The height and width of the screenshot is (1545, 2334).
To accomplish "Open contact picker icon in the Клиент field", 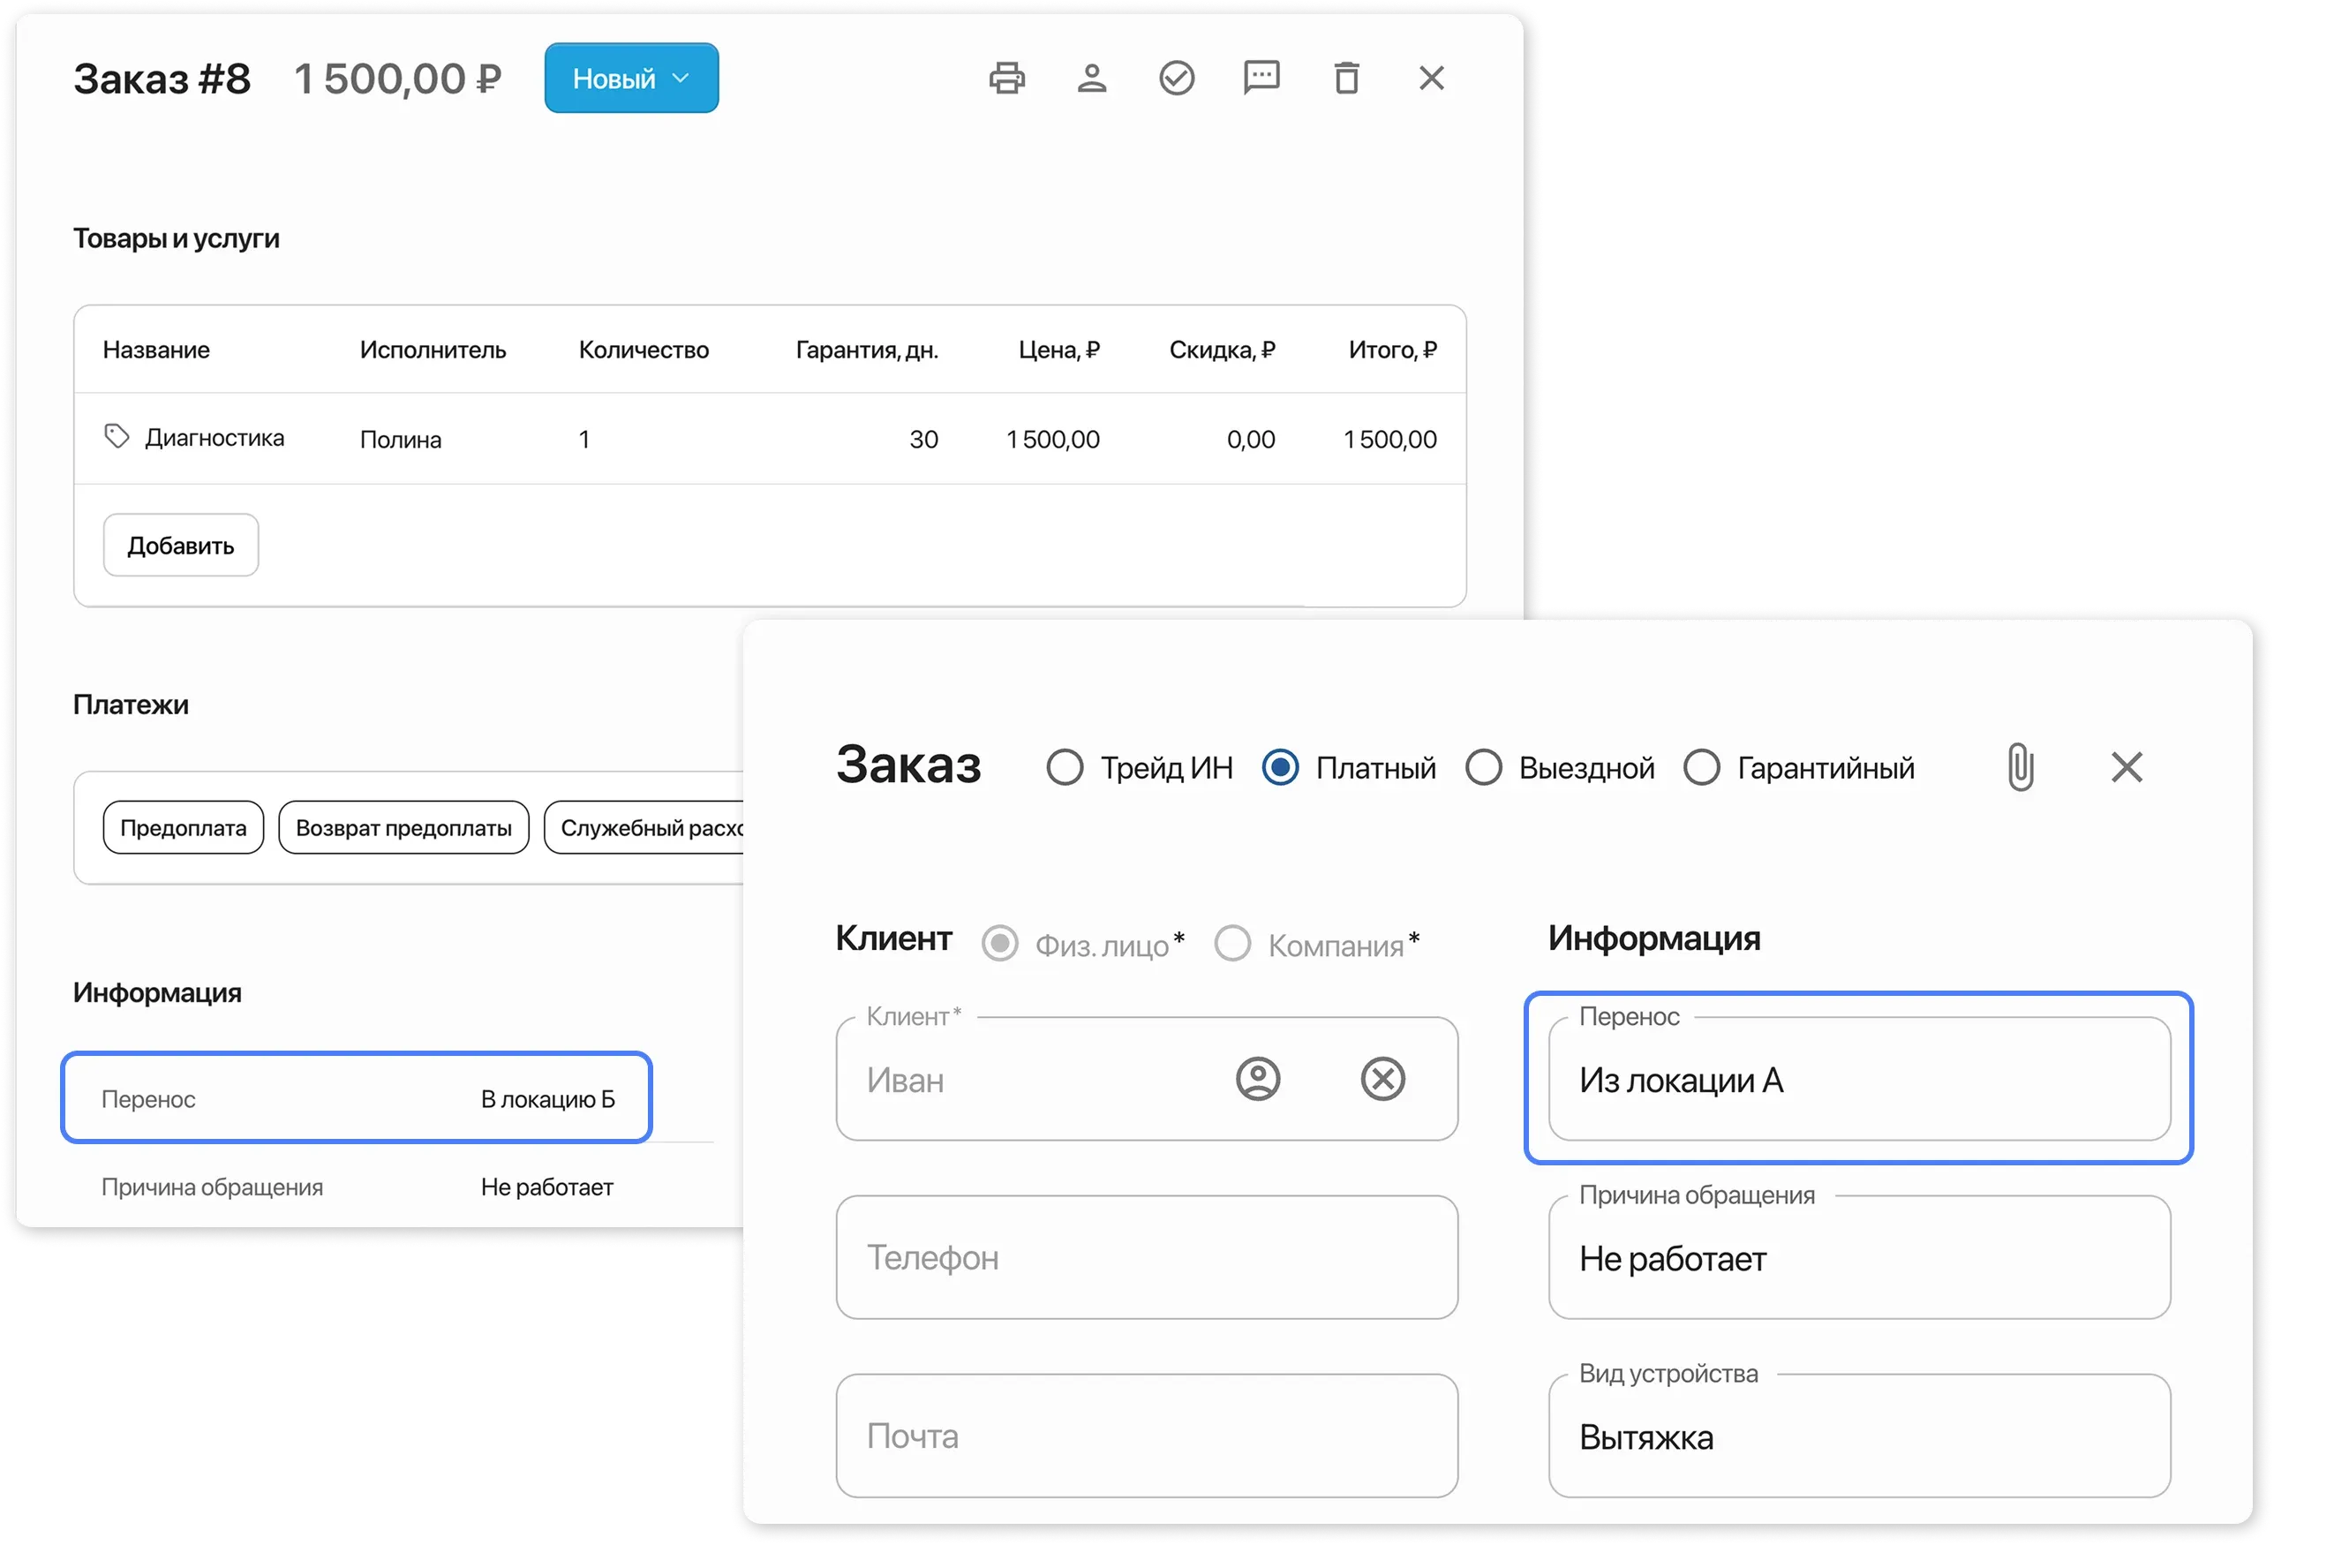I will [x=1257, y=1078].
